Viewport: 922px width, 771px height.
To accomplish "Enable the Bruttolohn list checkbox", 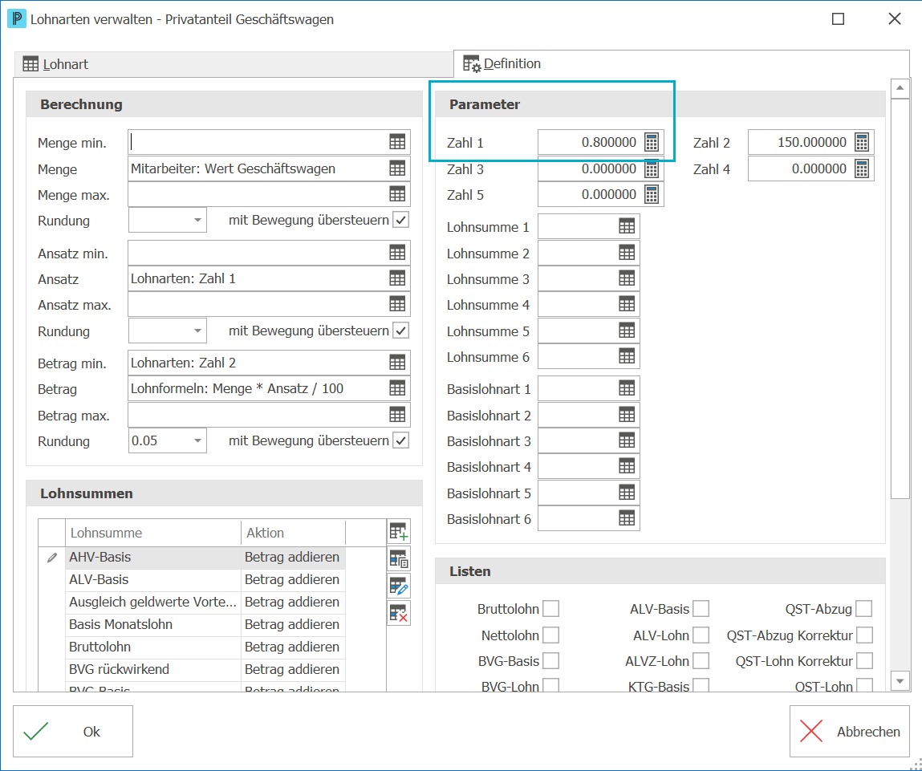I will point(551,609).
